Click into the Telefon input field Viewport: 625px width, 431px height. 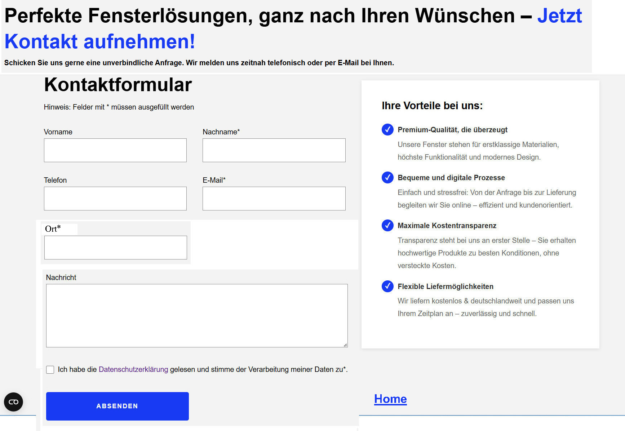coord(115,199)
